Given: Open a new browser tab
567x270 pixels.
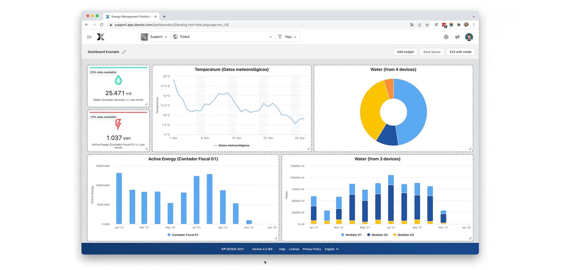Looking at the screenshot, I should pos(164,17).
